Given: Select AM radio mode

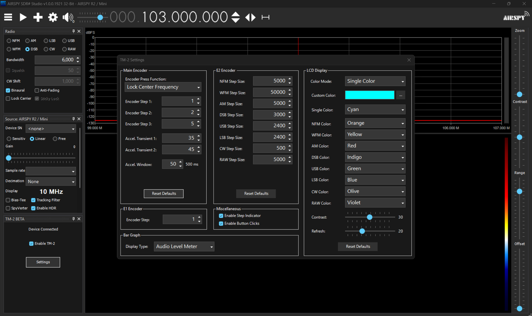Looking at the screenshot, I should pyautogui.click(x=31, y=41).
